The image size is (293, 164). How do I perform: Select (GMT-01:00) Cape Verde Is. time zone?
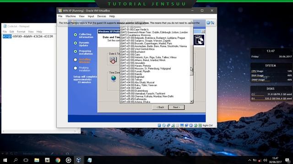(155, 30)
